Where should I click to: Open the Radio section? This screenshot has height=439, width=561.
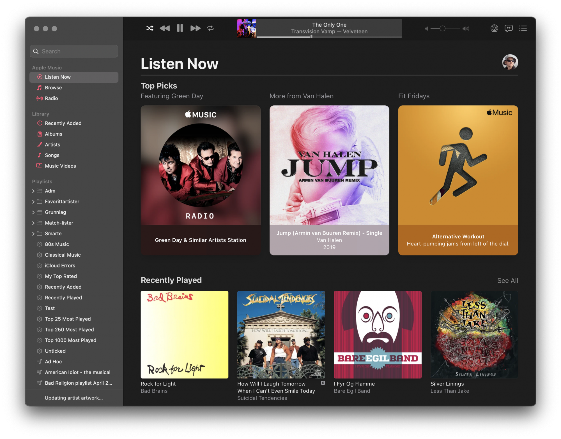[x=51, y=98]
